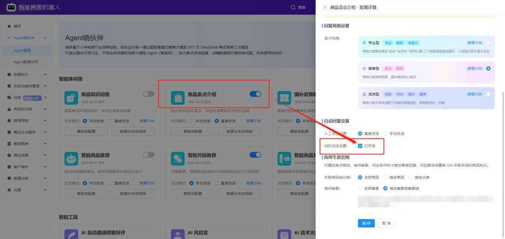Click the 商品卖点介绍 shopping bag icon
Screen dimensions: 505x239
(x=178, y=98)
